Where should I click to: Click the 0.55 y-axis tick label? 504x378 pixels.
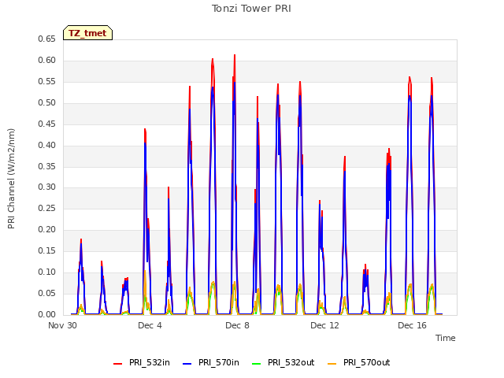46,81
